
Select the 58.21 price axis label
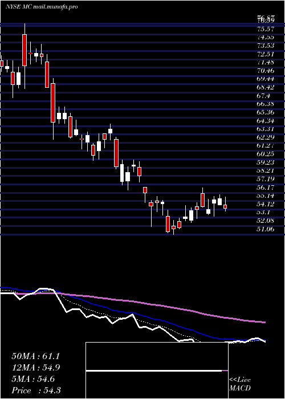click(x=266, y=171)
